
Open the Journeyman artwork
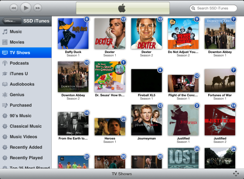coord(146,120)
